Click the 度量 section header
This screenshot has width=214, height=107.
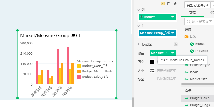coord(188,91)
